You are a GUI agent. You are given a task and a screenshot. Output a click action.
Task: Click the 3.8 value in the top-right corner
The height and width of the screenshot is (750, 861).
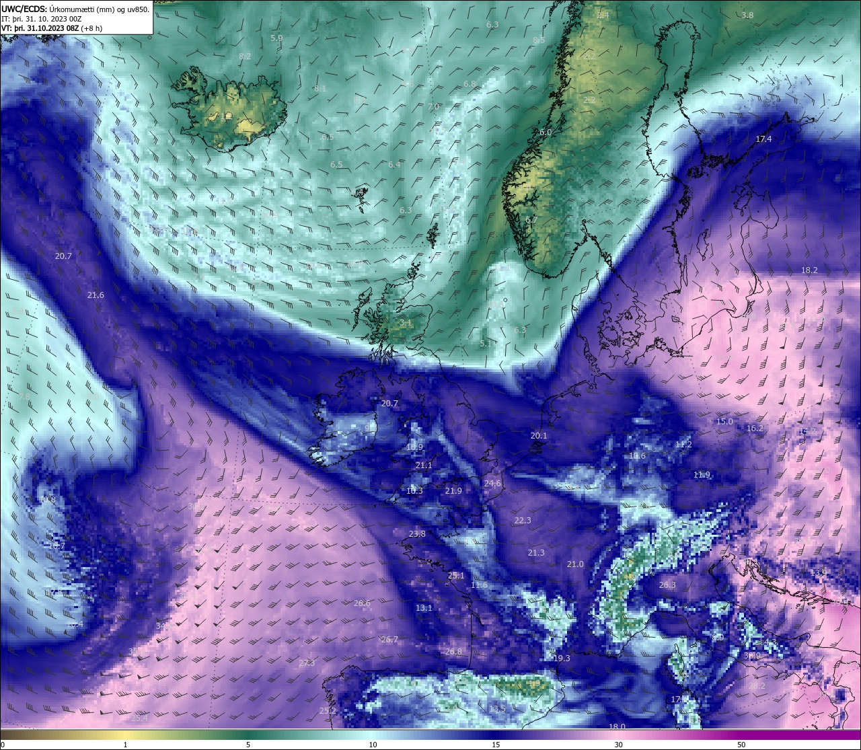coord(747,15)
